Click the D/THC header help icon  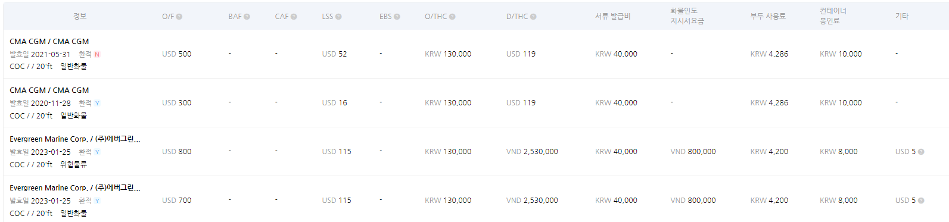(533, 17)
